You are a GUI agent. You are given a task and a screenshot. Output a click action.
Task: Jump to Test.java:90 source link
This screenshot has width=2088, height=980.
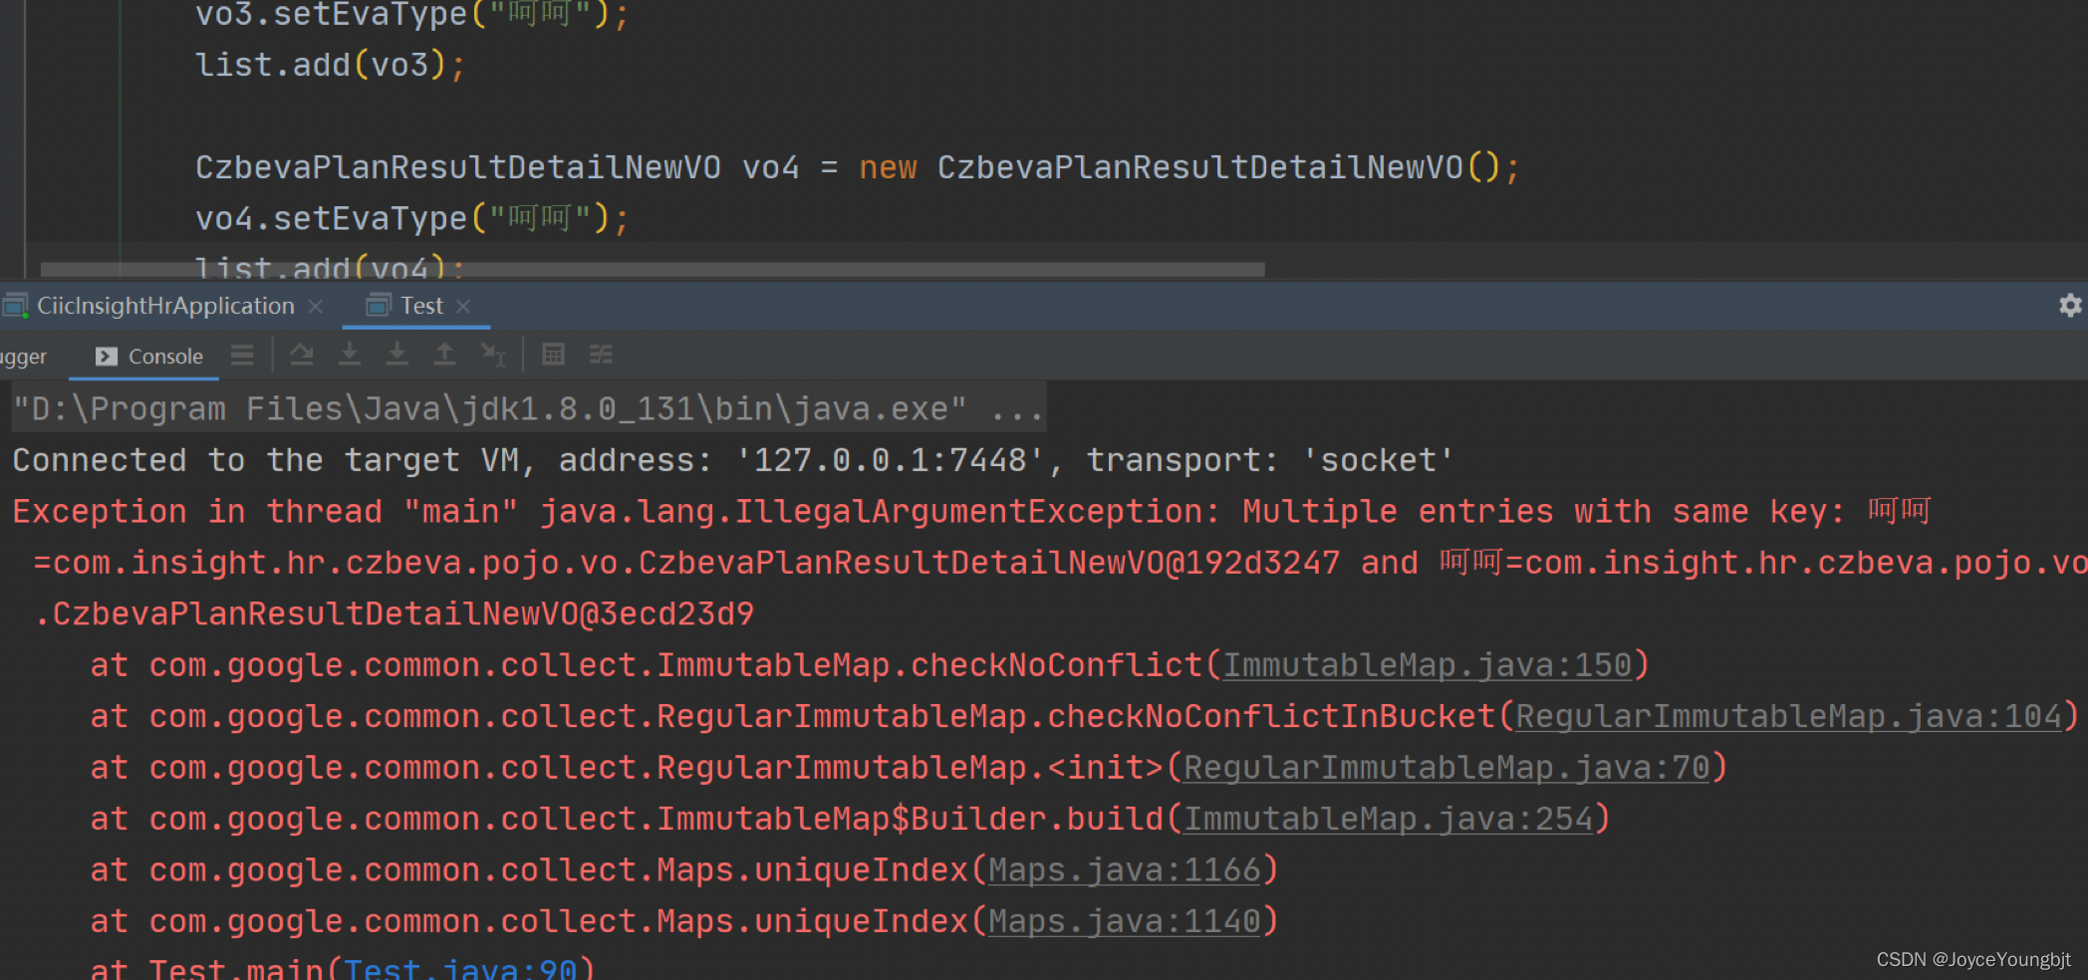[460, 969]
